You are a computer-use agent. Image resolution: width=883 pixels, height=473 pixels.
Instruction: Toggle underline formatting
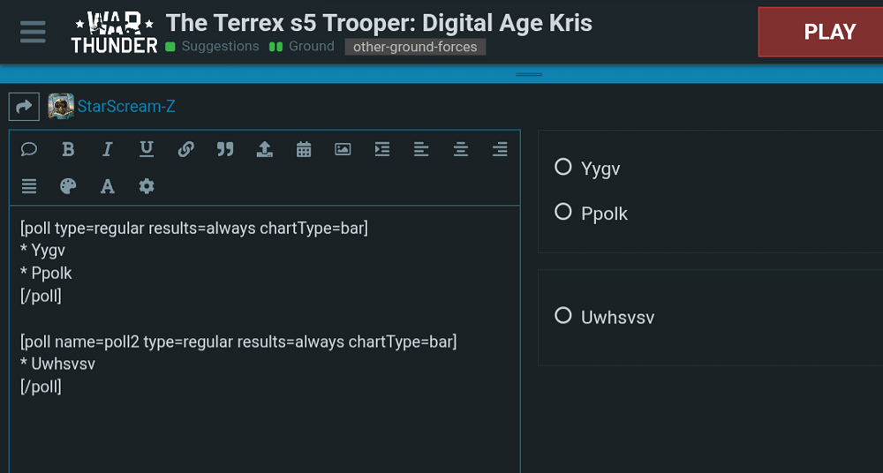pyautogui.click(x=147, y=149)
